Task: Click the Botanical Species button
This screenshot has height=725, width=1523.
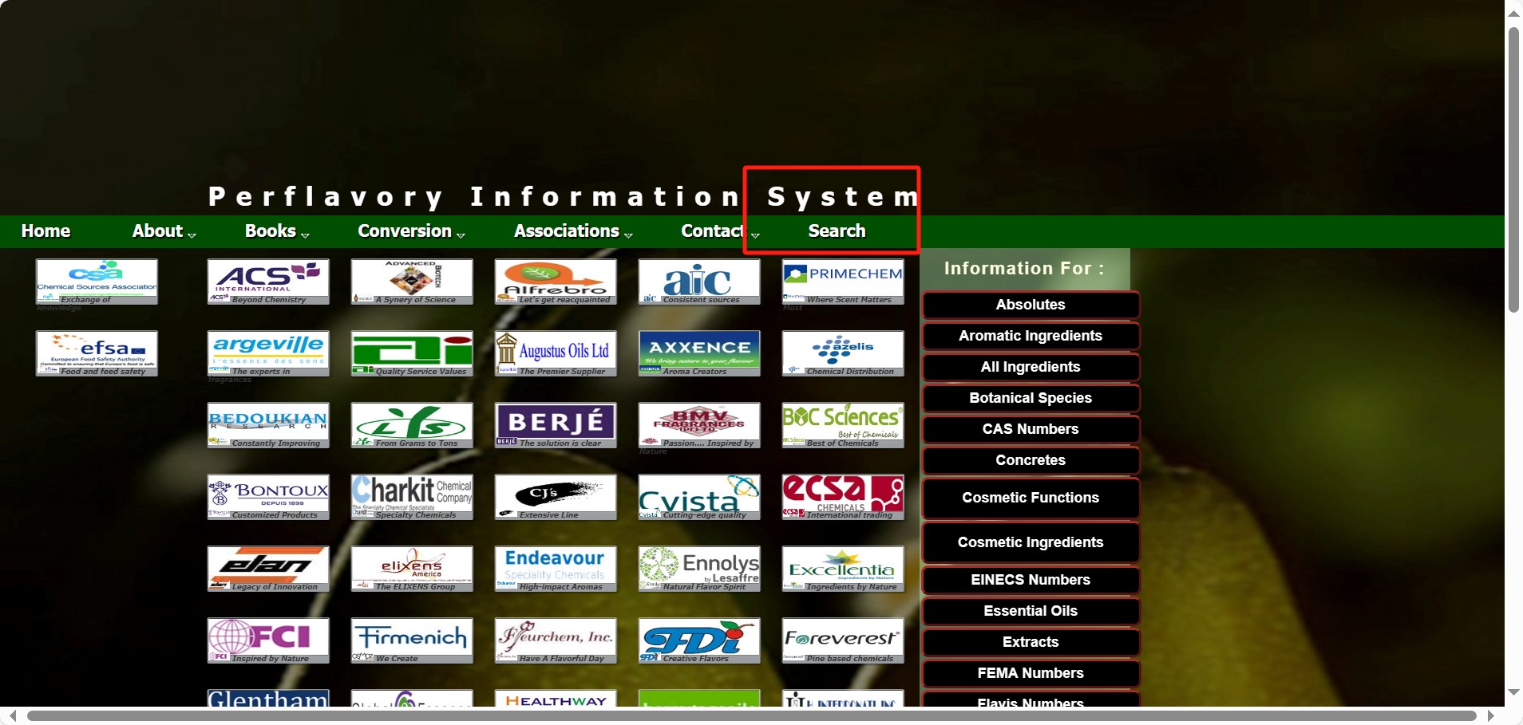Action: tap(1030, 398)
